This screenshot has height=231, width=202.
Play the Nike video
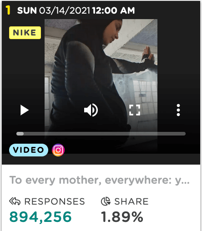click(x=25, y=110)
